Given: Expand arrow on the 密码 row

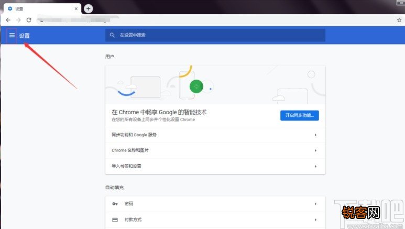Looking at the screenshot, I should (x=315, y=204).
